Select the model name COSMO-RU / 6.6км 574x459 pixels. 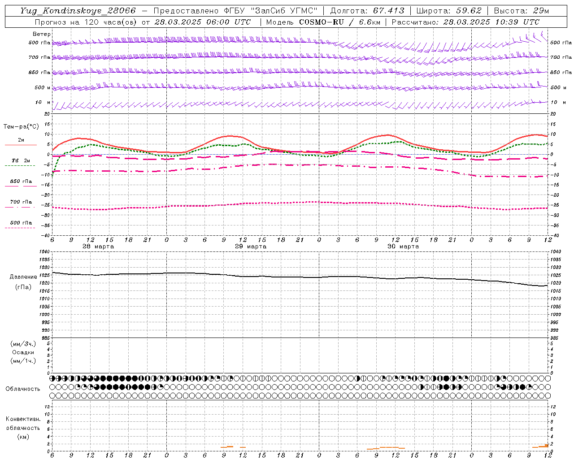pyautogui.click(x=339, y=22)
